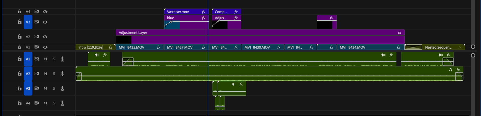
Task: Toggle the lock on audio track A2
Action: point(20,74)
